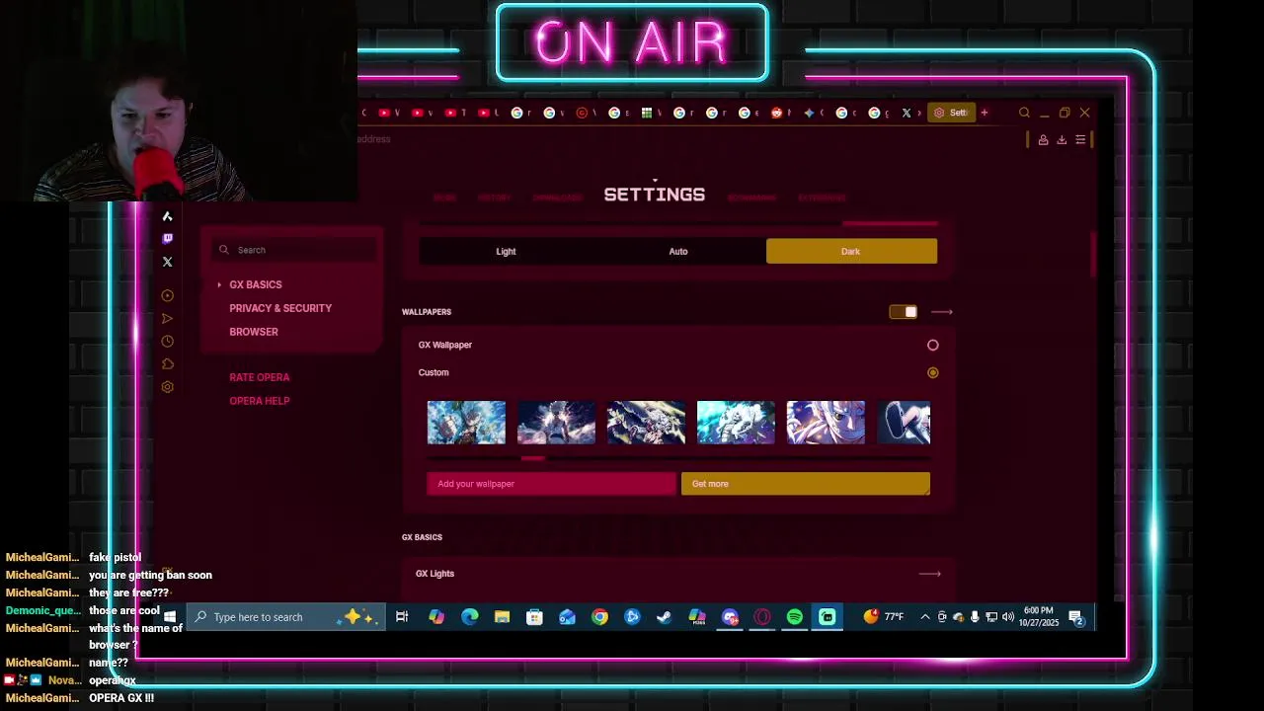Click the Windows taskbar search box
1264x711 pixels.
286,617
